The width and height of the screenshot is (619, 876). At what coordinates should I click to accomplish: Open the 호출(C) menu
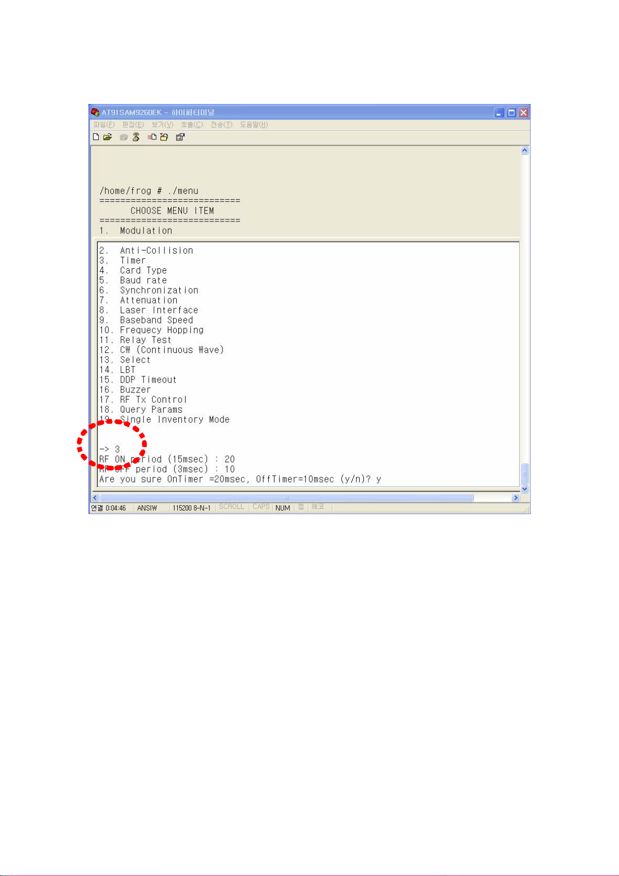pyautogui.click(x=192, y=125)
